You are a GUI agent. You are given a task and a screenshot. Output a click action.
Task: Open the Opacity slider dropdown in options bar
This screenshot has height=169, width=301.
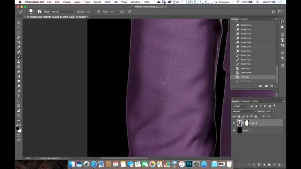[x=94, y=12]
